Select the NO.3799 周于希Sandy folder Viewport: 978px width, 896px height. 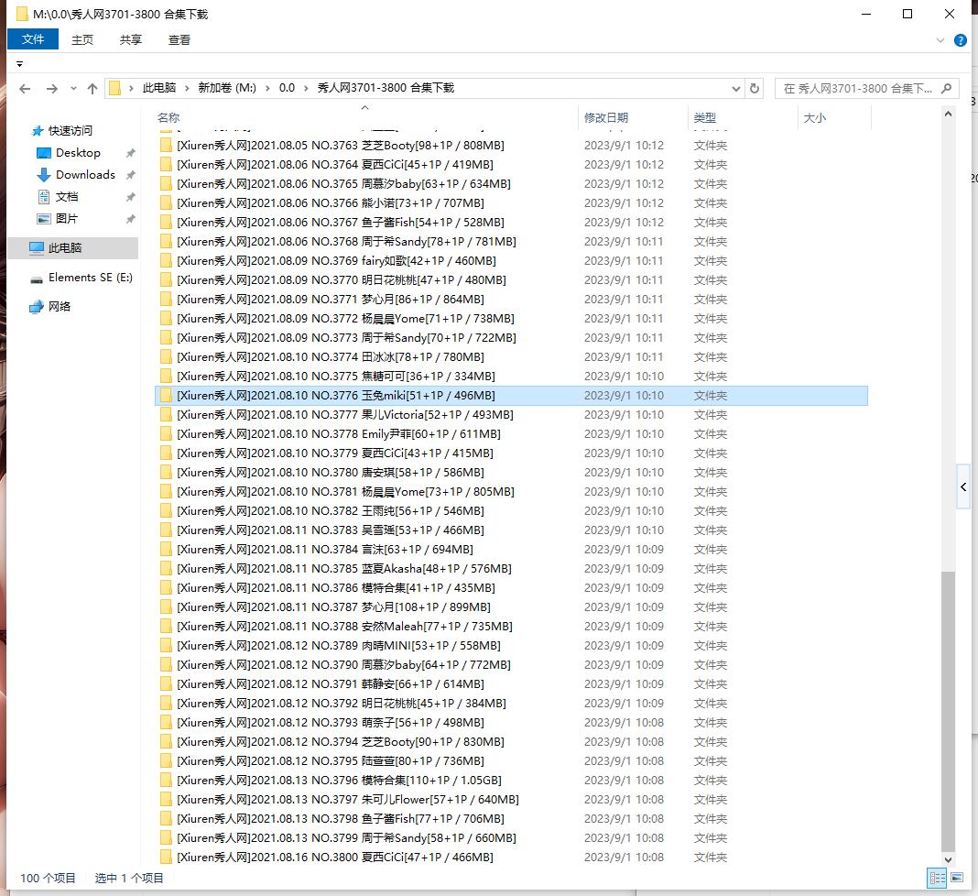tap(512, 838)
